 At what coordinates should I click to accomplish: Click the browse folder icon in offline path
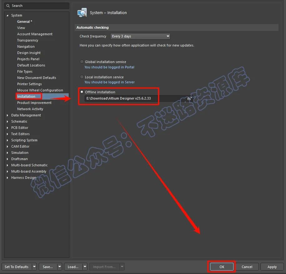click(x=190, y=98)
